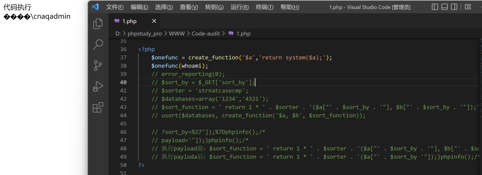This screenshot has width=482, height=175.
Task: Click Code-audit breadcrumb segment
Action: coord(205,33)
